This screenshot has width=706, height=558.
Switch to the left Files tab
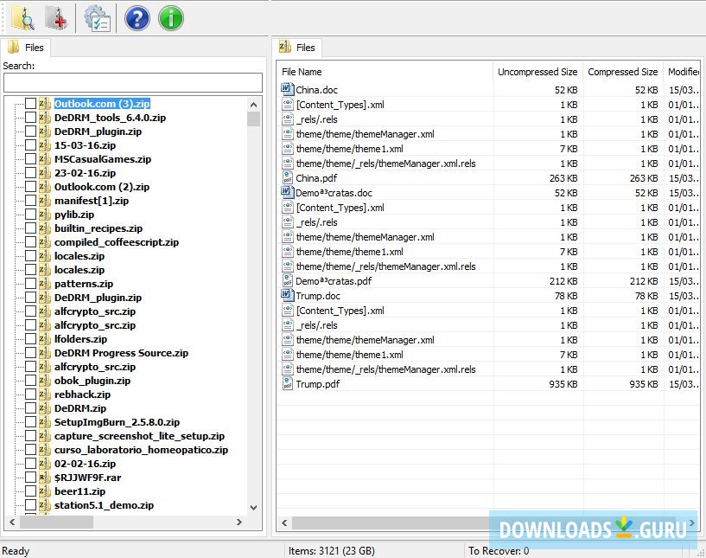tap(27, 47)
